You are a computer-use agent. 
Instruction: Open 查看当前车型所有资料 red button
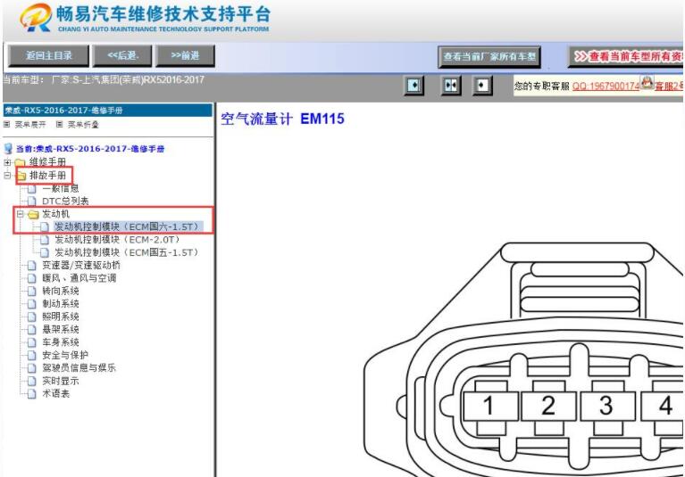(x=626, y=57)
